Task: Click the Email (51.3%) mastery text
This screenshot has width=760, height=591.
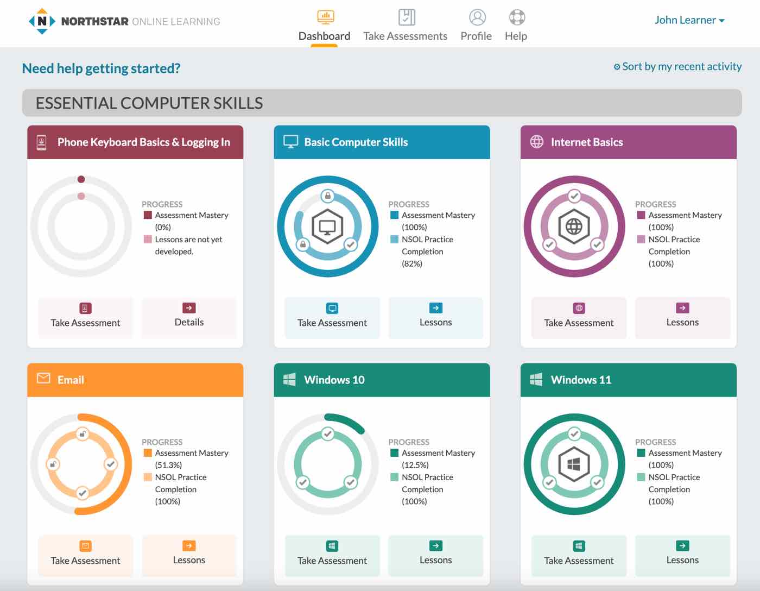Action: tap(168, 465)
